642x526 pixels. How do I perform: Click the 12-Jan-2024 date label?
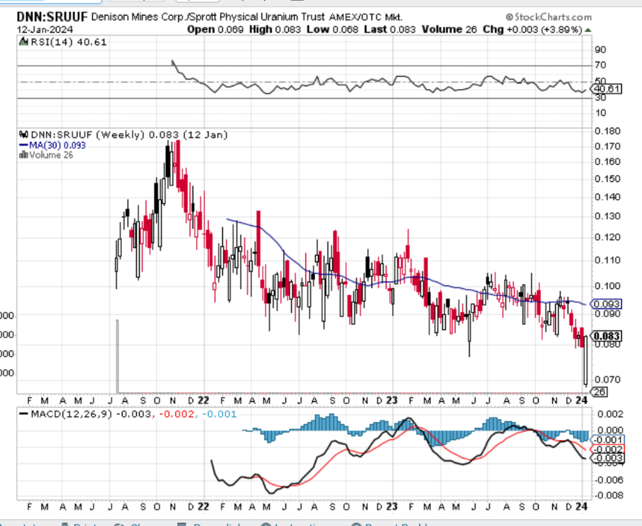pos(45,30)
